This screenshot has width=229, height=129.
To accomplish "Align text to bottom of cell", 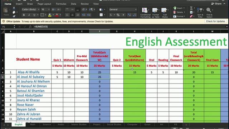I will [x=78, y=10].
